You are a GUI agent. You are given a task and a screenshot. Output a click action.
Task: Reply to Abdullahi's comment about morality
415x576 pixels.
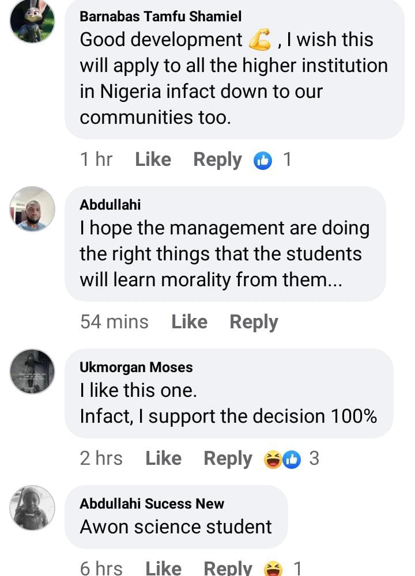click(x=254, y=322)
